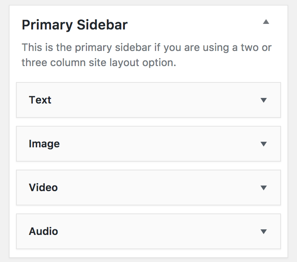Image resolution: width=297 pixels, height=262 pixels.
Task: Open the Audio widget dropdown arrow
Action: pos(263,232)
